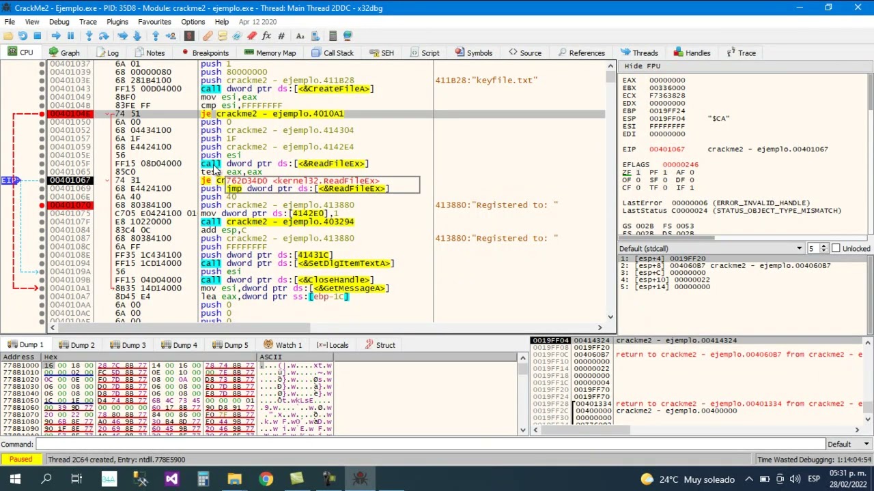Open the strings Az icon
Screen dimensions: 874x491
tap(300, 35)
